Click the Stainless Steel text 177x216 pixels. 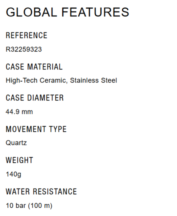[94, 81]
